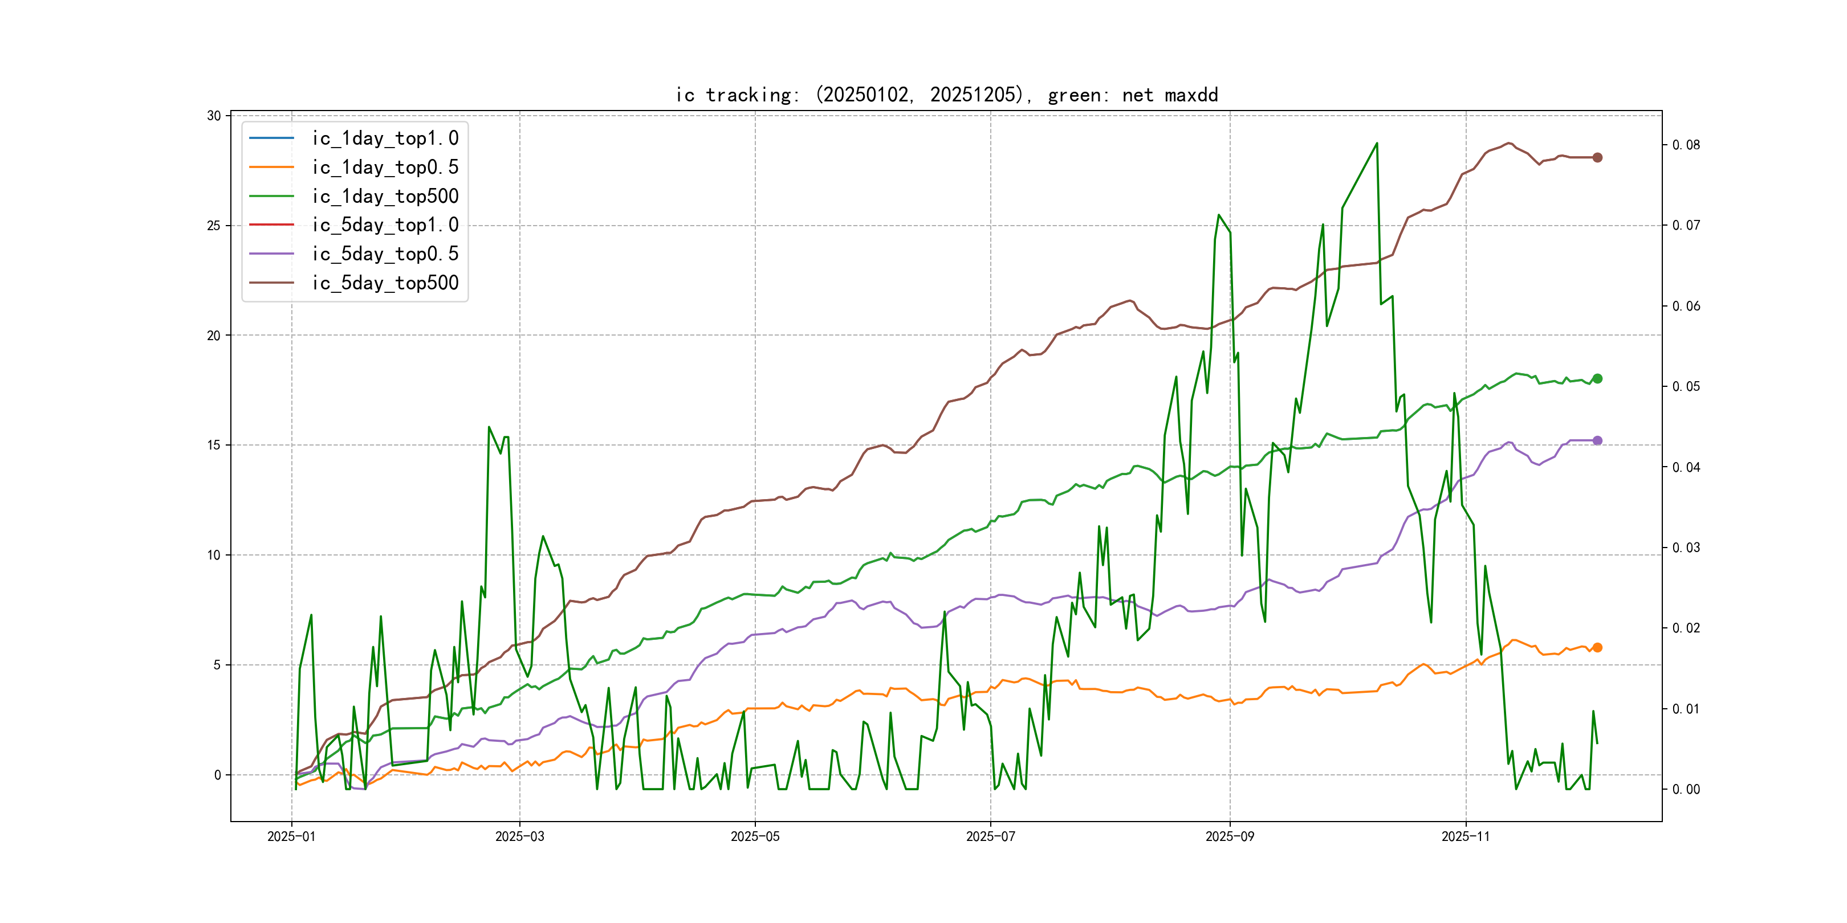Click the 2025-11 x-axis tick label
The image size is (1847, 923).
(x=1465, y=836)
